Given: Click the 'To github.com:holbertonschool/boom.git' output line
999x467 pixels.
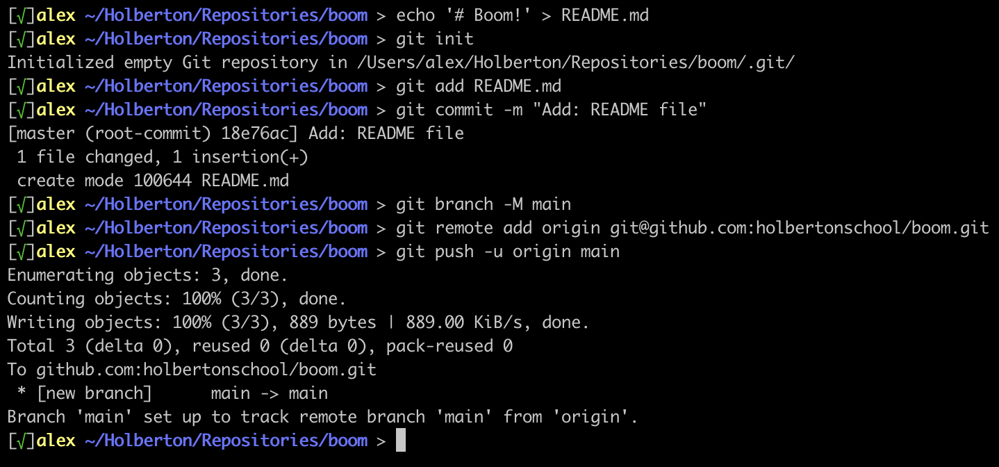Looking at the screenshot, I should 192,370.
